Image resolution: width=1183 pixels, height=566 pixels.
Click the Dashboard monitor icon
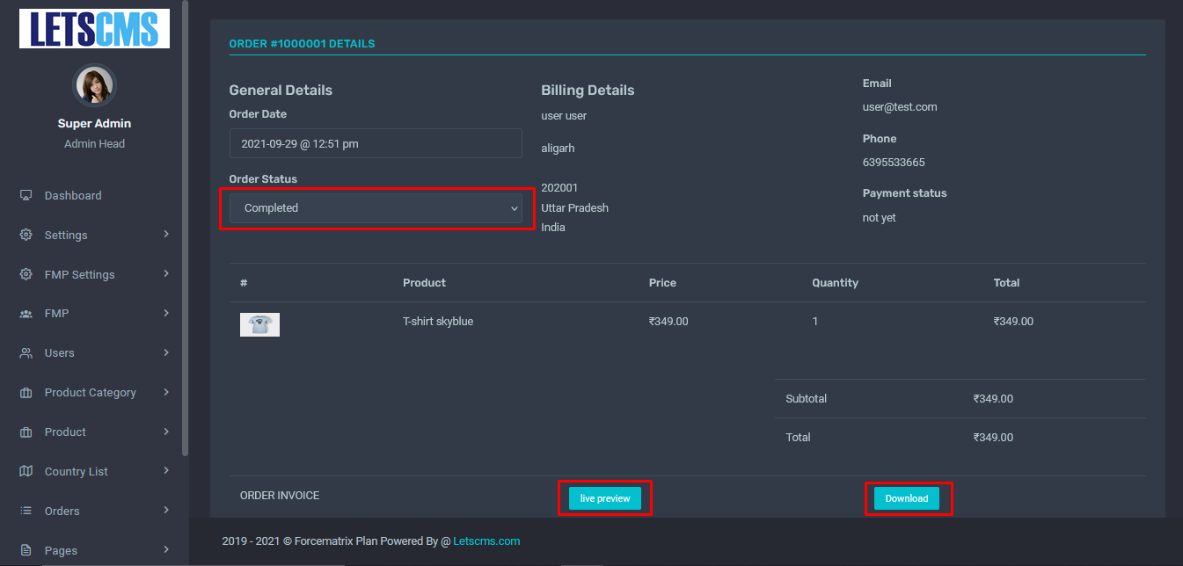pyautogui.click(x=26, y=195)
